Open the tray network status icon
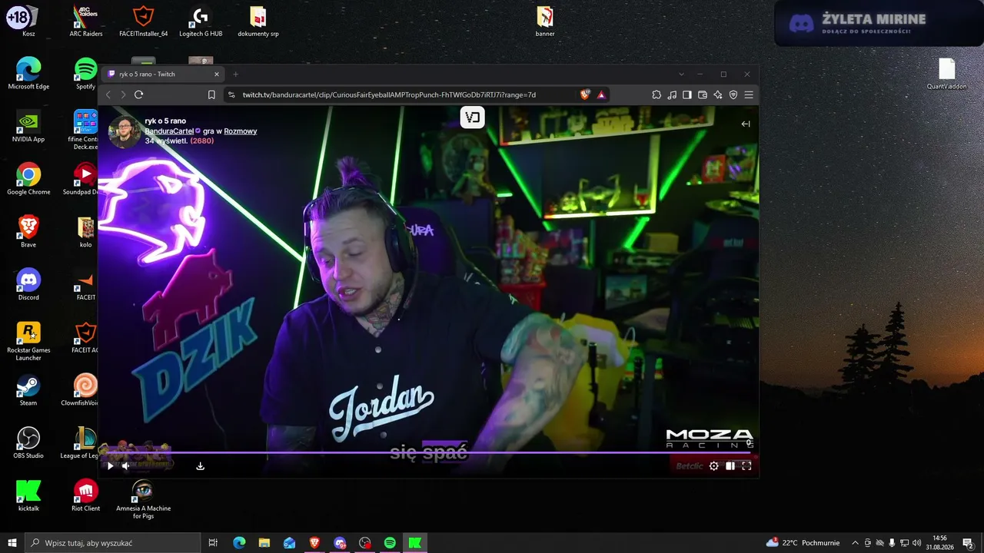This screenshot has height=553, width=984. tap(904, 543)
